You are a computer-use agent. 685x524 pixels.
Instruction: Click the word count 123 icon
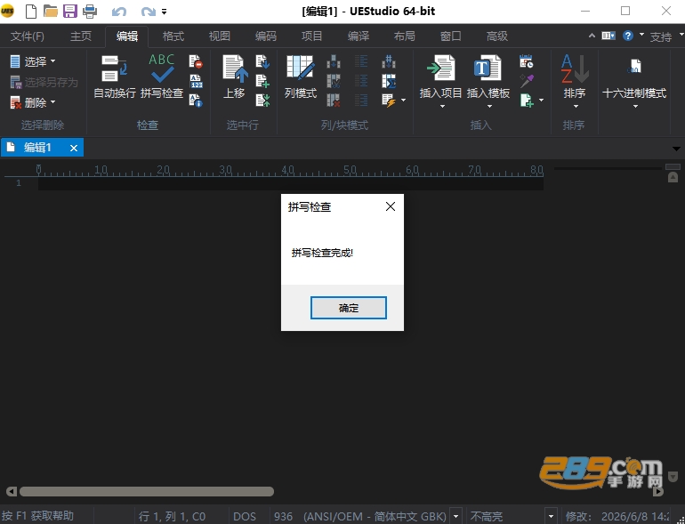[196, 81]
